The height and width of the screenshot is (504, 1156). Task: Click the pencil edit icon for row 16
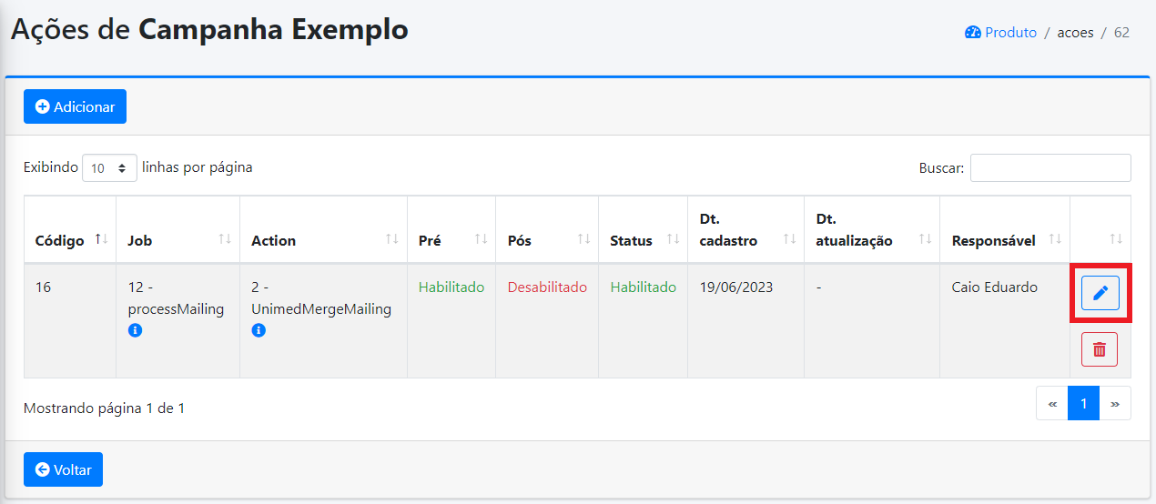tap(1100, 293)
